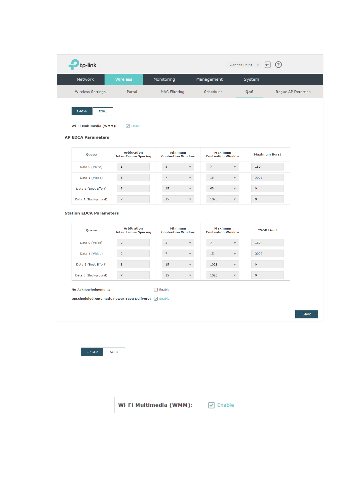Select the 2.4GHz band button in panel
This screenshot has width=354, height=501.
click(82, 111)
